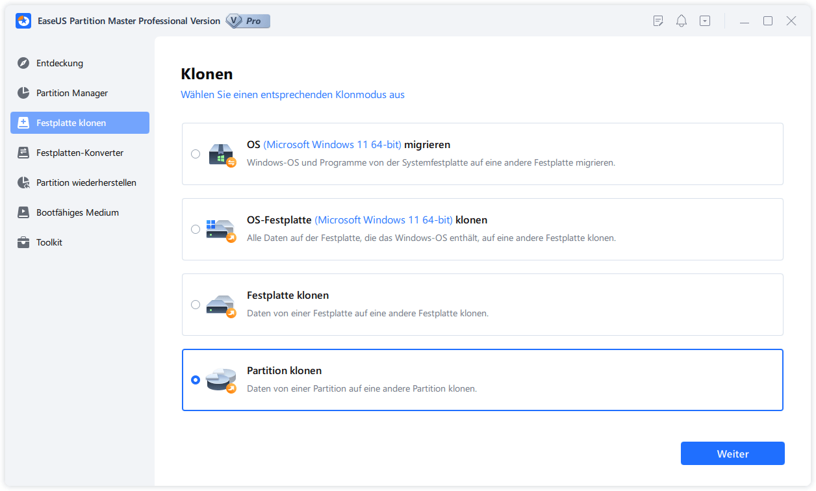Viewport: 816px width, 491px height.
Task: Click the window title EaseUS Partition Master
Action: coord(128,21)
